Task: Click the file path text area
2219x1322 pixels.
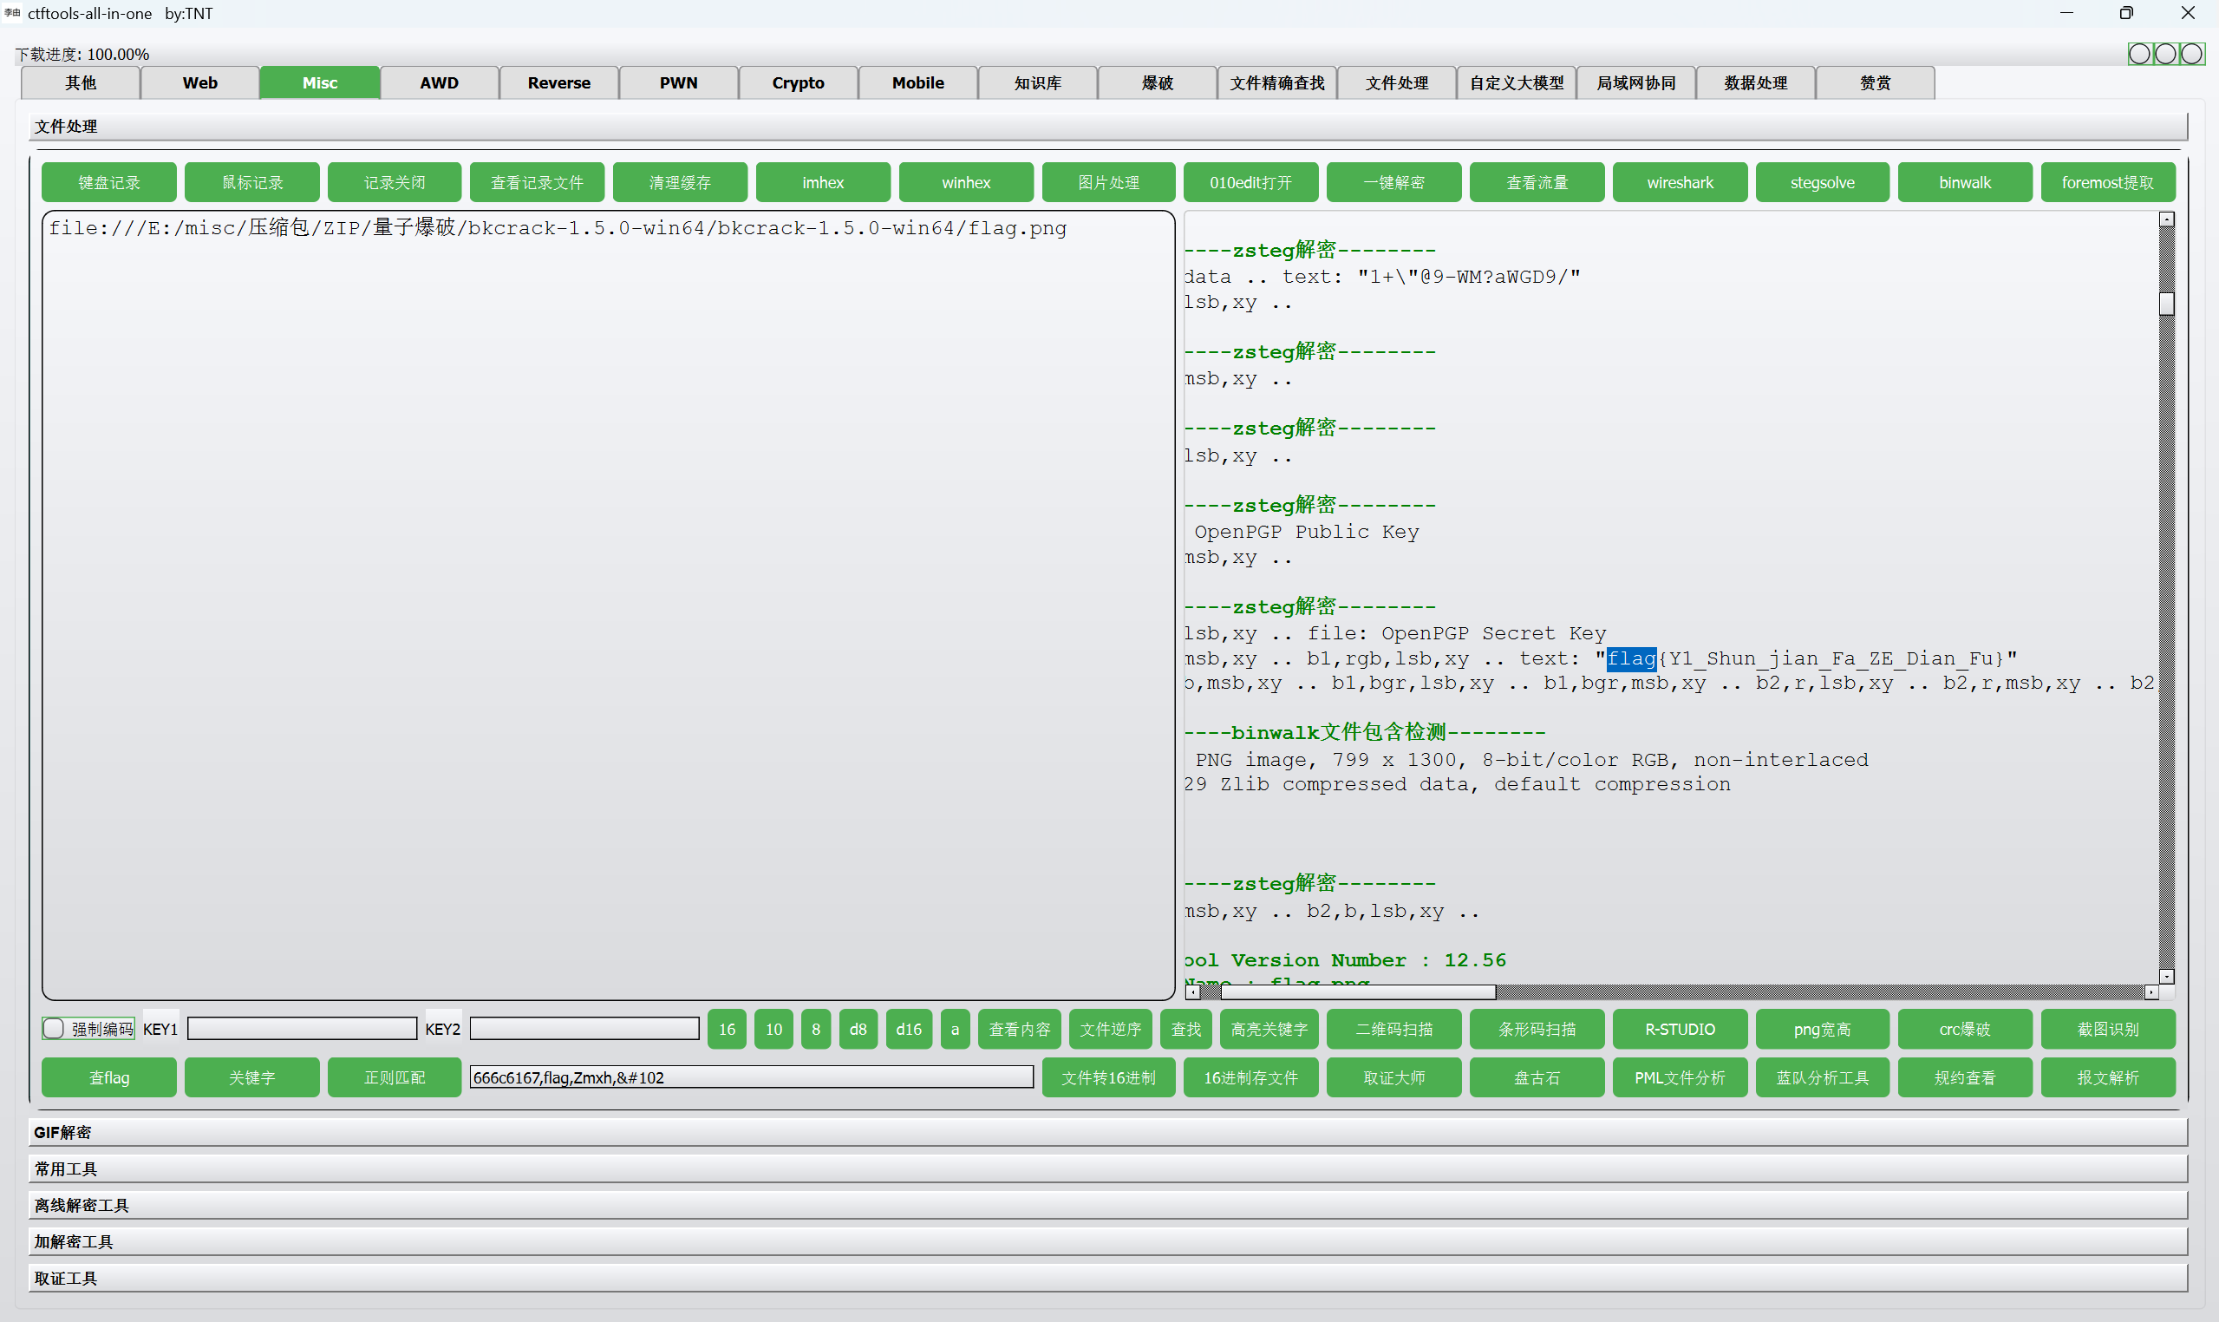Action: tap(608, 605)
